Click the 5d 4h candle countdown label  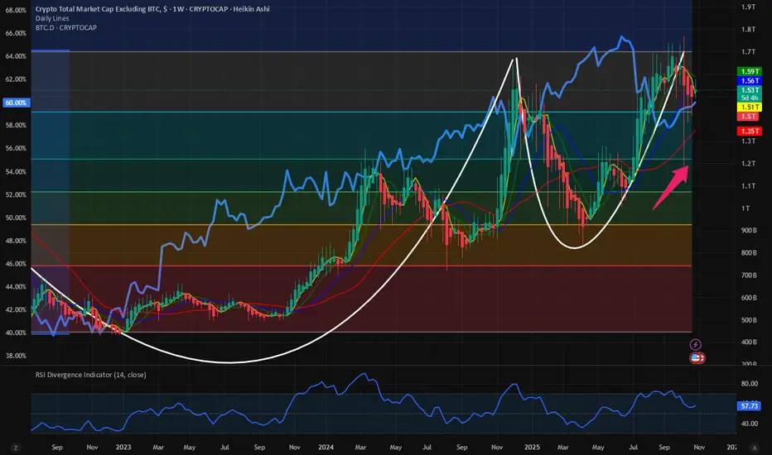(750, 98)
